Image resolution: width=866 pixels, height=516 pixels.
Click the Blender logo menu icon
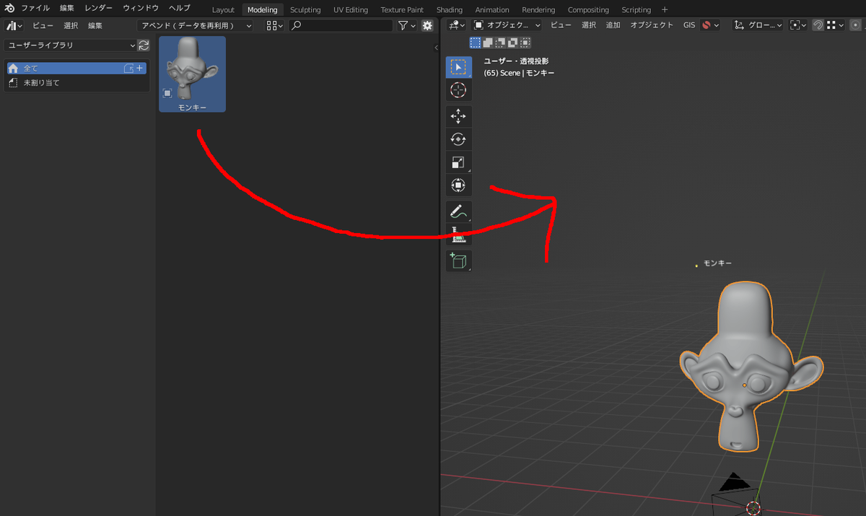(x=10, y=8)
